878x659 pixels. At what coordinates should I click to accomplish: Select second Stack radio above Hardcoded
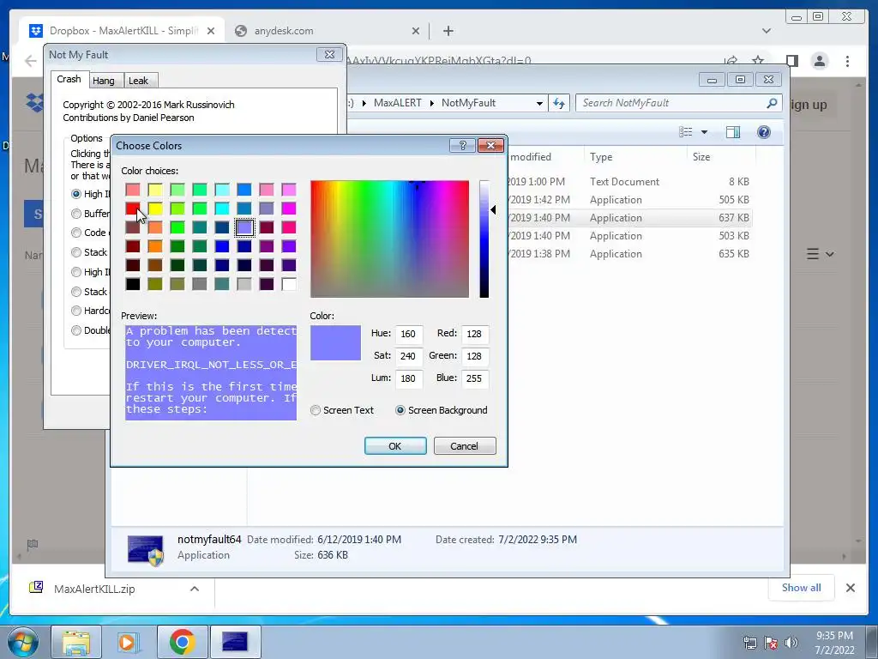[x=76, y=292]
